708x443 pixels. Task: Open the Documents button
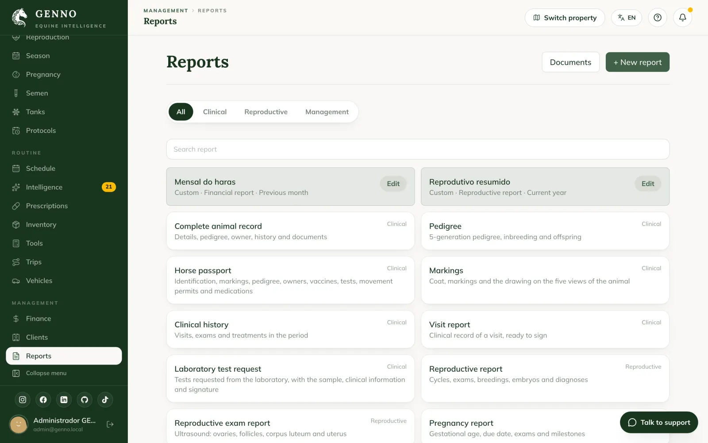coord(570,62)
